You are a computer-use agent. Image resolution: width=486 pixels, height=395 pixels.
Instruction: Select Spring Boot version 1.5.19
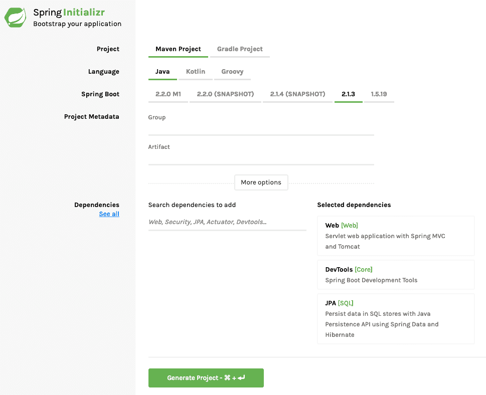click(x=379, y=94)
